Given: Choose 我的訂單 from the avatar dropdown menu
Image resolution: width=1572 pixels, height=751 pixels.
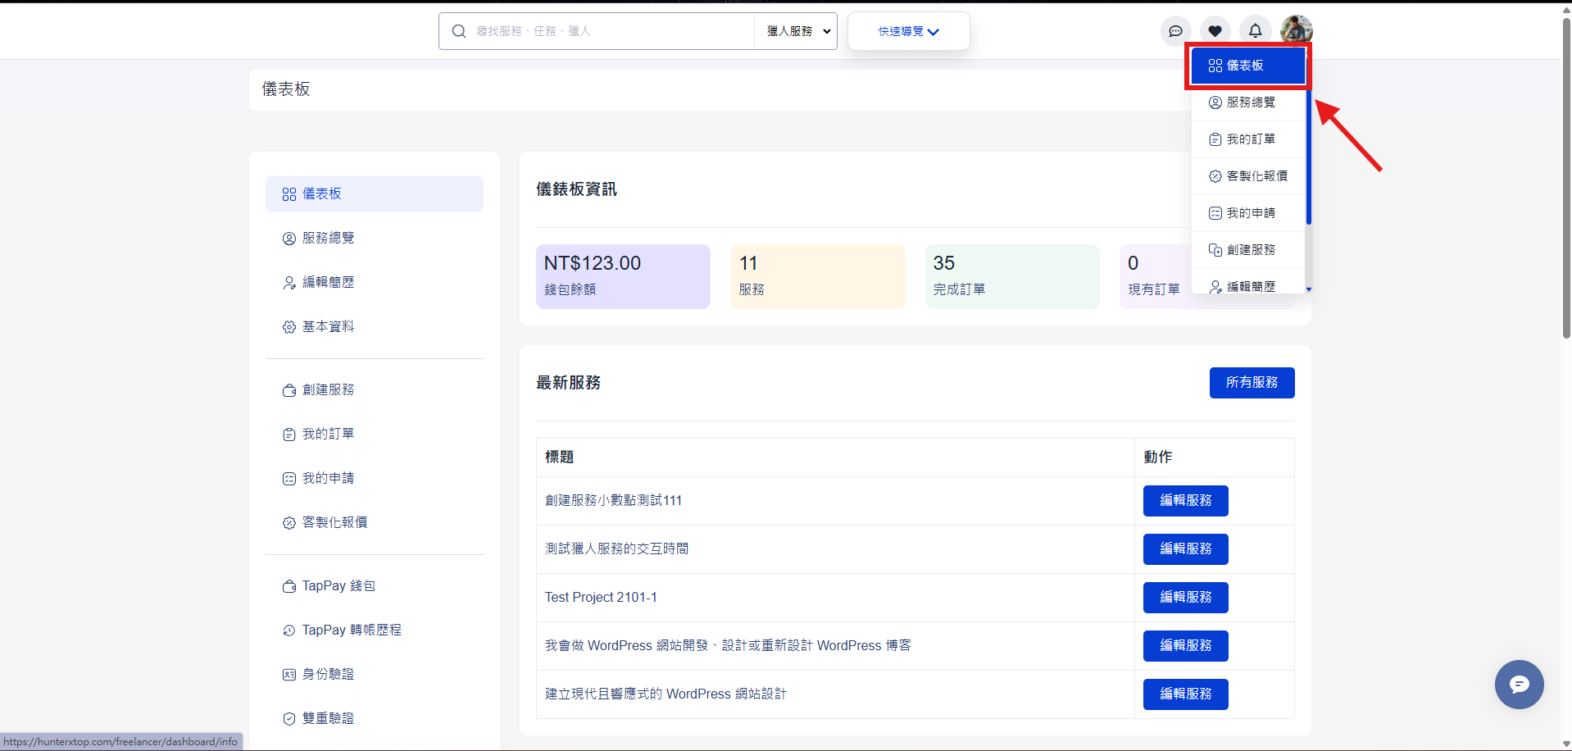Looking at the screenshot, I should tap(1250, 139).
